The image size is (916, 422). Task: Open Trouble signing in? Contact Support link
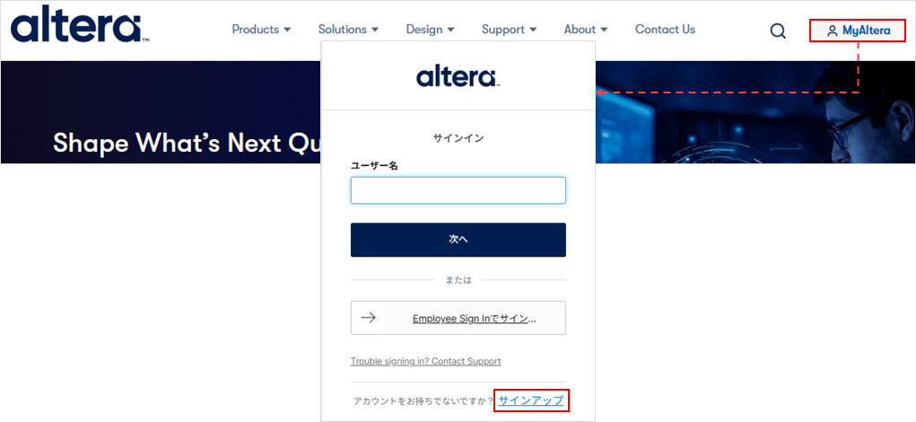425,361
